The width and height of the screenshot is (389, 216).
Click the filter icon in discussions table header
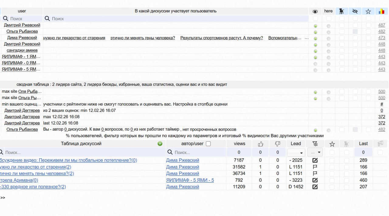[315, 144]
